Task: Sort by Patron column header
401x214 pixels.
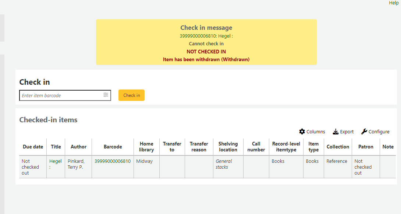Action: click(366, 147)
